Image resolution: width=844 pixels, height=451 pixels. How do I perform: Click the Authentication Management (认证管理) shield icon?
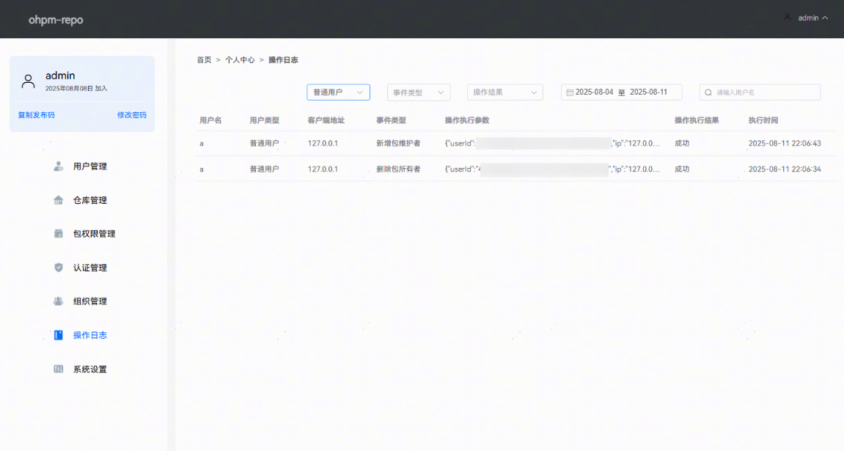[59, 268]
